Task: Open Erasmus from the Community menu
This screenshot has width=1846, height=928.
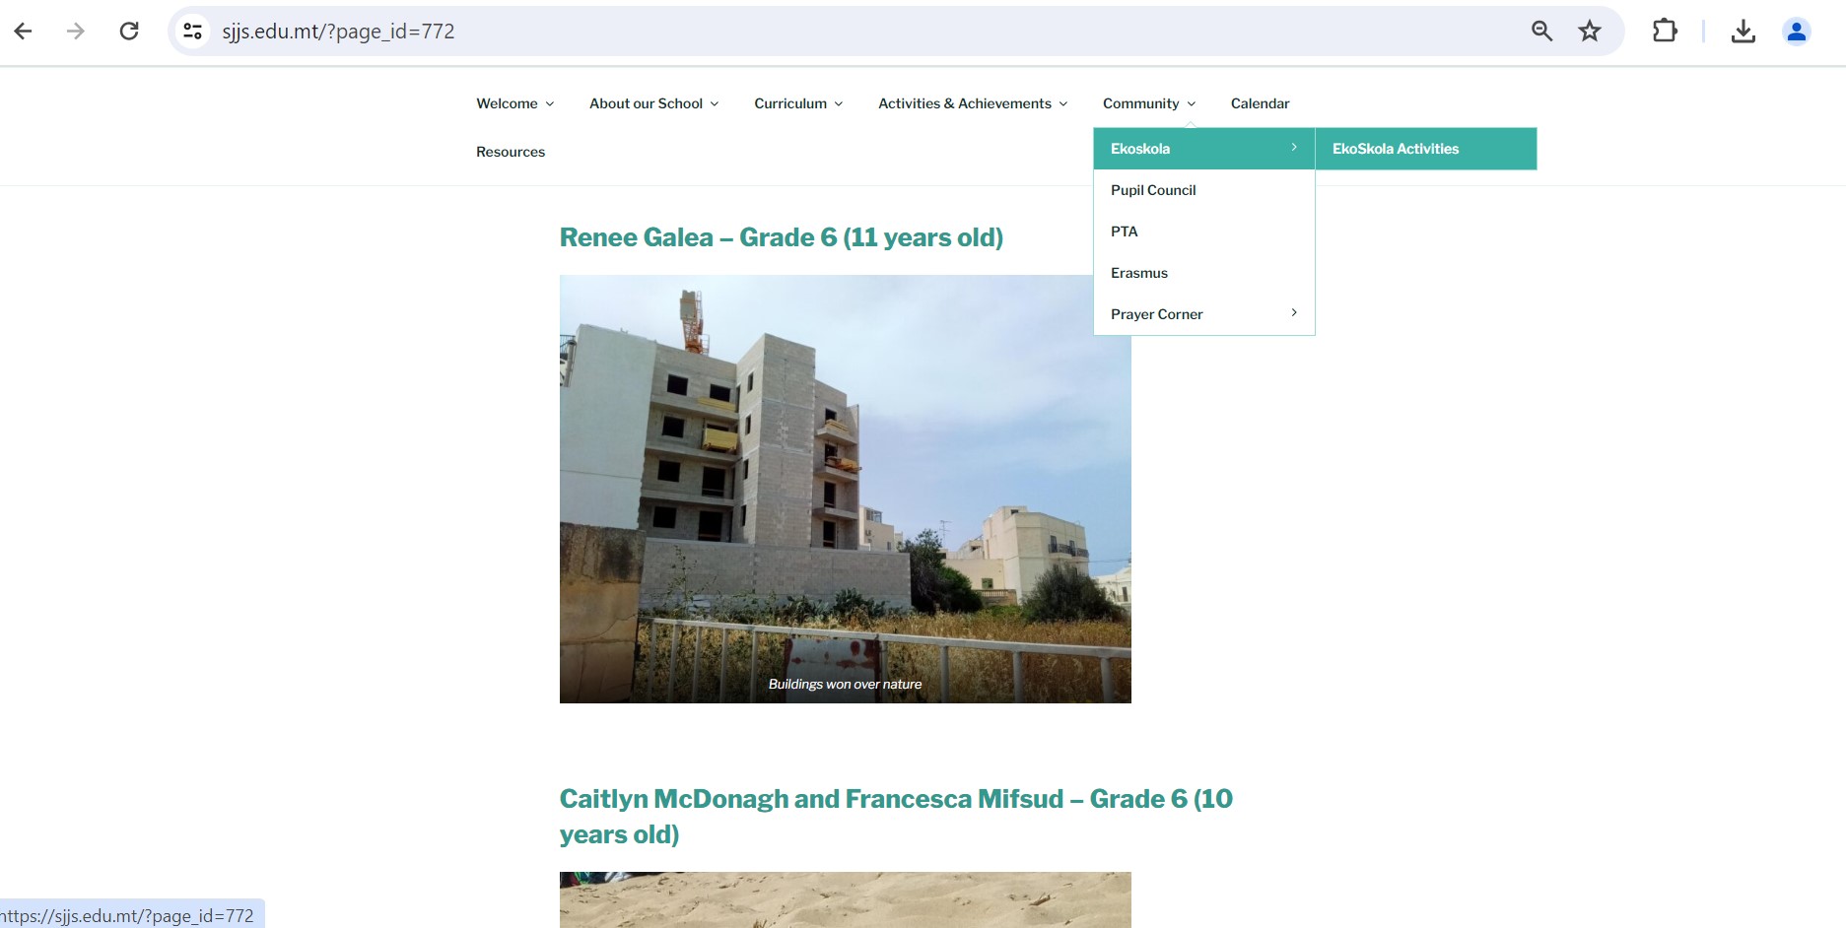Action: pos(1139,273)
